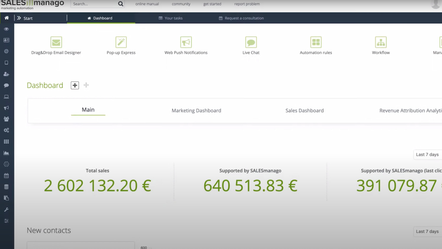Click the eye monitoring icon in the sidebar

7,29
